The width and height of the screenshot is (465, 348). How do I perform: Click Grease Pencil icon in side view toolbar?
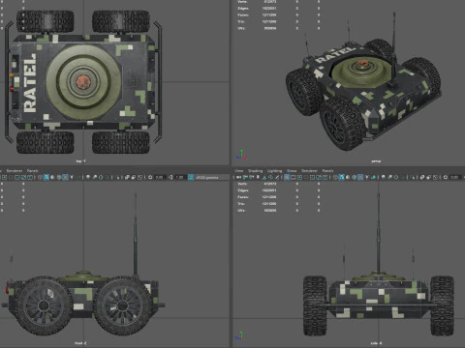(277, 177)
